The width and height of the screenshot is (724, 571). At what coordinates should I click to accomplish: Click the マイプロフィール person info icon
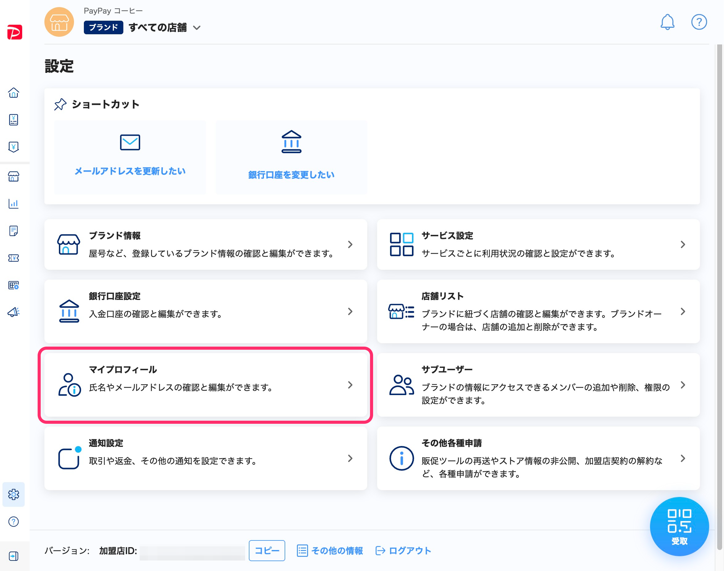(x=69, y=385)
